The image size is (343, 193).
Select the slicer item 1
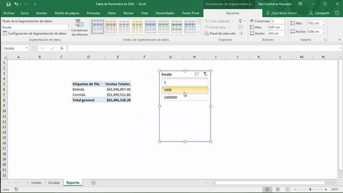coord(184,83)
